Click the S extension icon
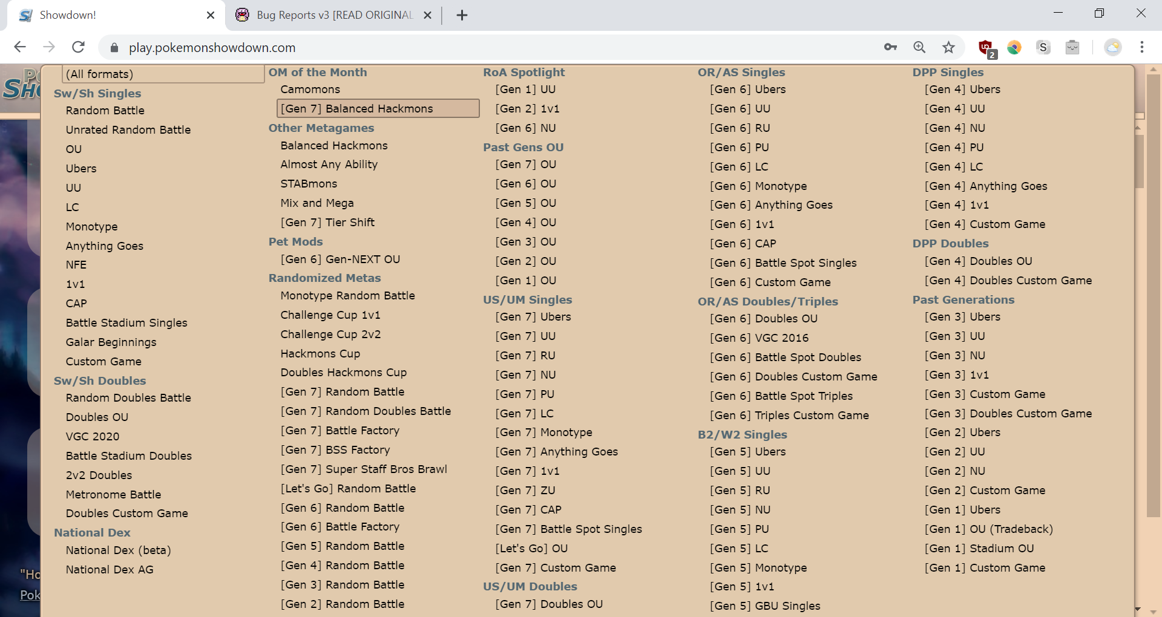 click(1043, 47)
